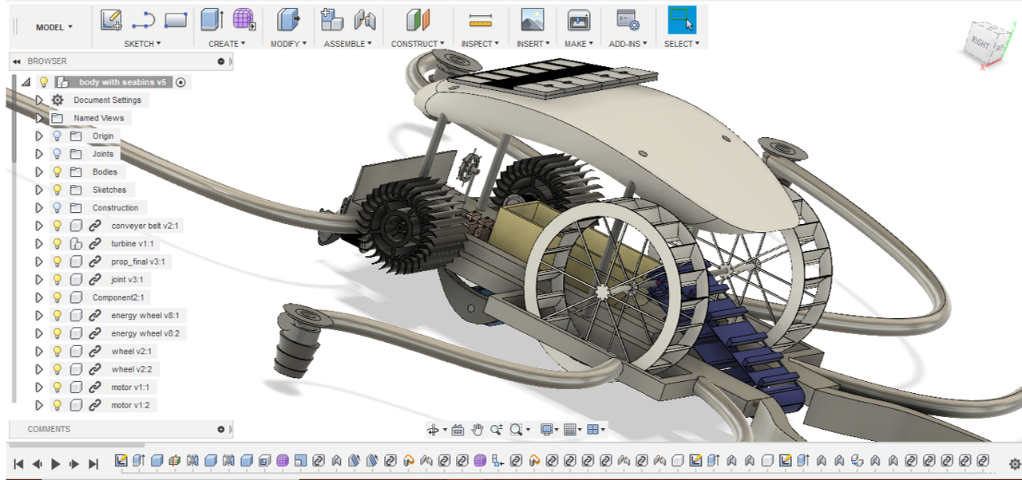Hide the conveyer belt v2:1 component

pyautogui.click(x=57, y=226)
